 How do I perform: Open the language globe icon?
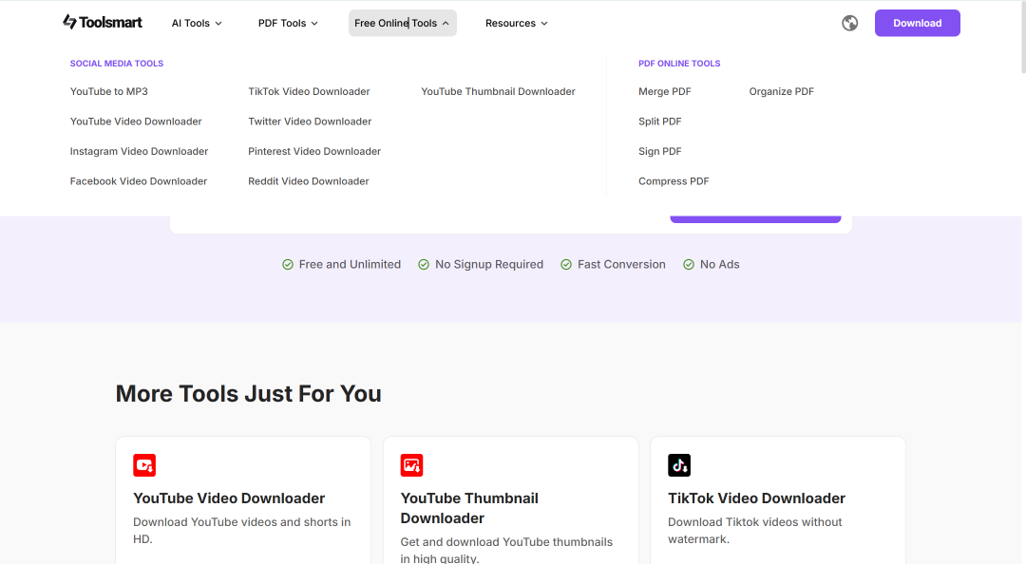pos(849,23)
